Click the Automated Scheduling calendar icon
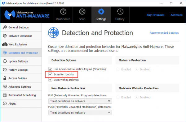186x122 pixels. 5,95
